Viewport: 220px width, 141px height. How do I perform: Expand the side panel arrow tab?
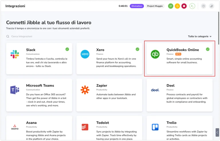click(x=217, y=132)
